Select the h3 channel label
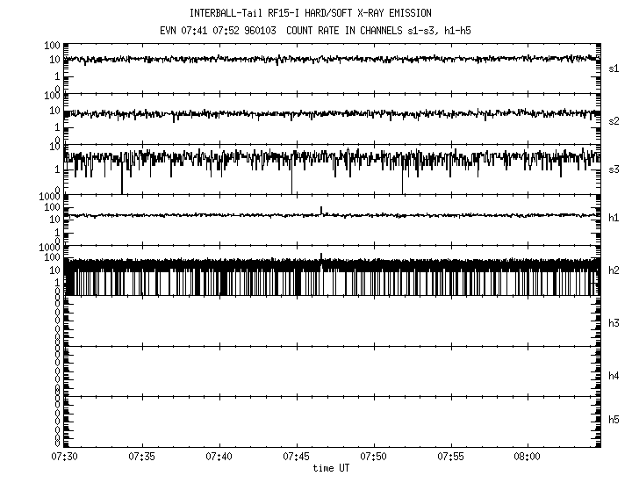The width and height of the screenshot is (632, 483). pos(614,323)
